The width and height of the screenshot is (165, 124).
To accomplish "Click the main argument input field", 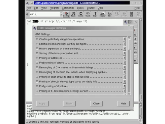I will click(x=45, y=14).
